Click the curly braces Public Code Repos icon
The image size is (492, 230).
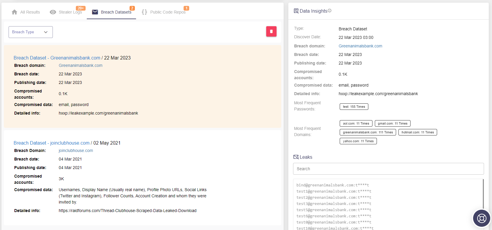[x=144, y=12]
